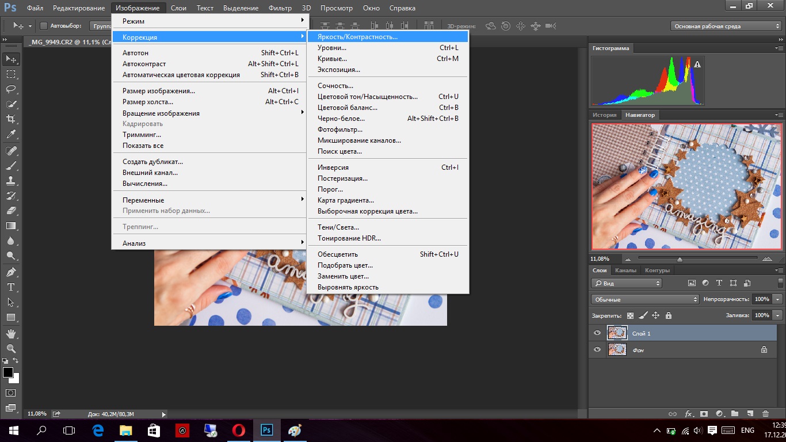
Task: Click the foreground color swatch
Action: pos(8,372)
